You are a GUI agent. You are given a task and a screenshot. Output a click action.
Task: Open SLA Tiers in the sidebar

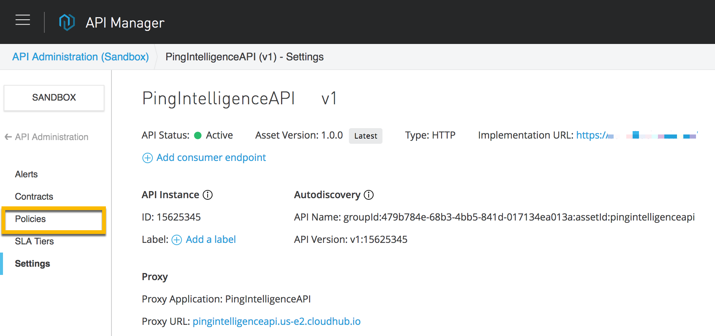point(34,241)
